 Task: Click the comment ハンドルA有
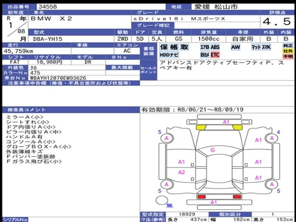(x=24, y=137)
